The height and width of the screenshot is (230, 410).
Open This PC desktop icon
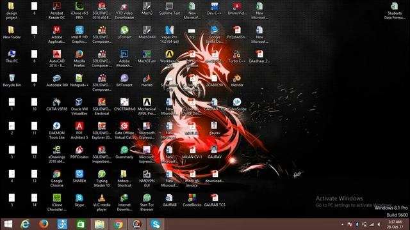[12, 56]
